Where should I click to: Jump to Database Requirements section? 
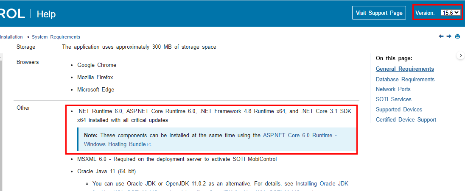point(405,79)
